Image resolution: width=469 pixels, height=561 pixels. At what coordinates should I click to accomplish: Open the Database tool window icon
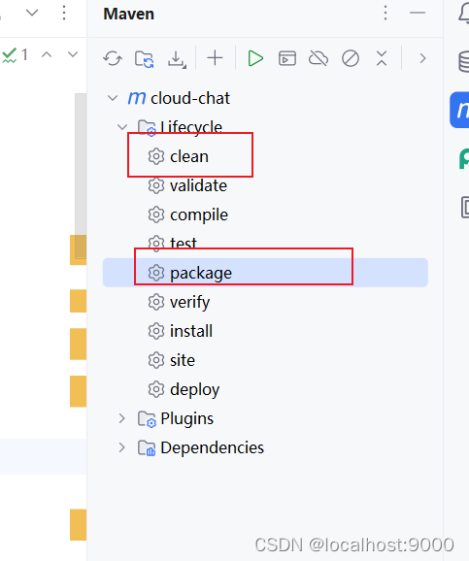(x=464, y=61)
